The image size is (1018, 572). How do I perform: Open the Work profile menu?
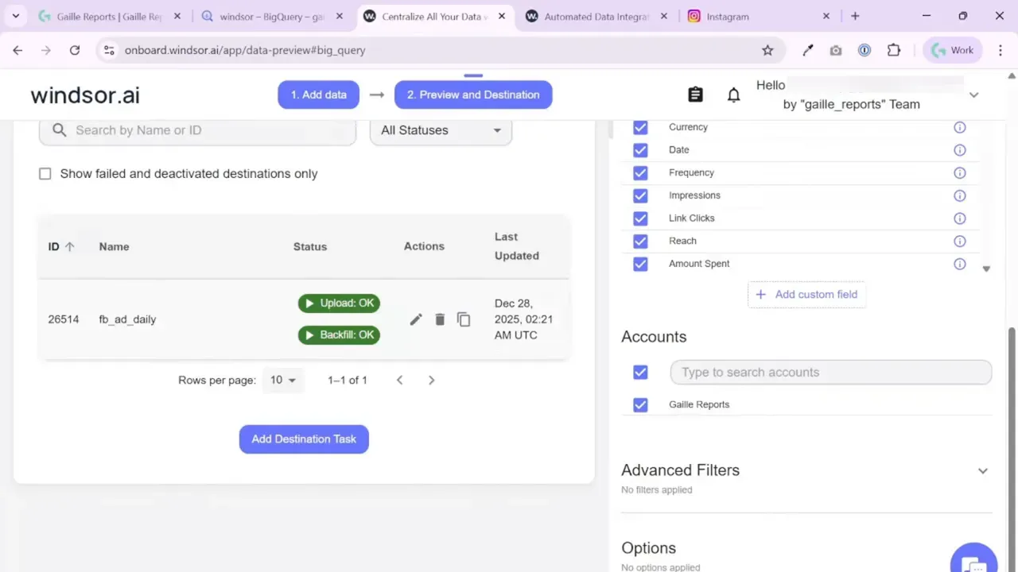point(953,50)
